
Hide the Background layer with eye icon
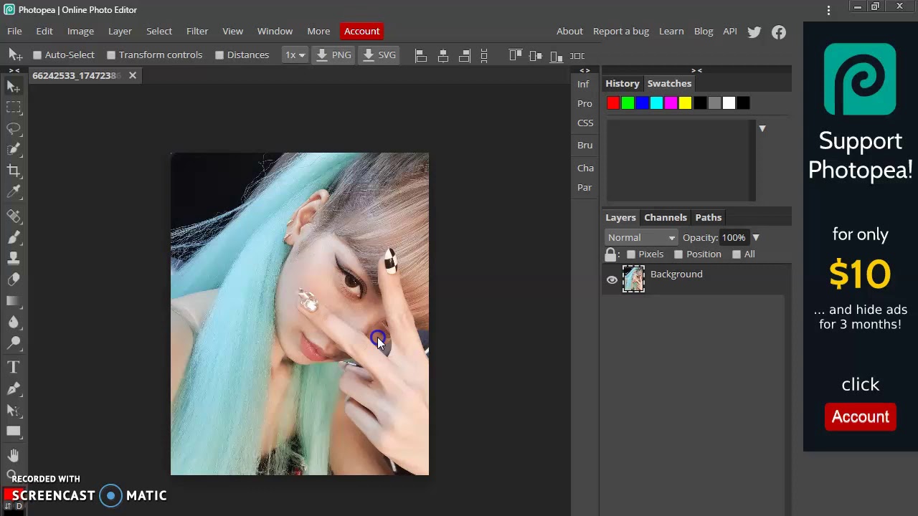coord(612,280)
